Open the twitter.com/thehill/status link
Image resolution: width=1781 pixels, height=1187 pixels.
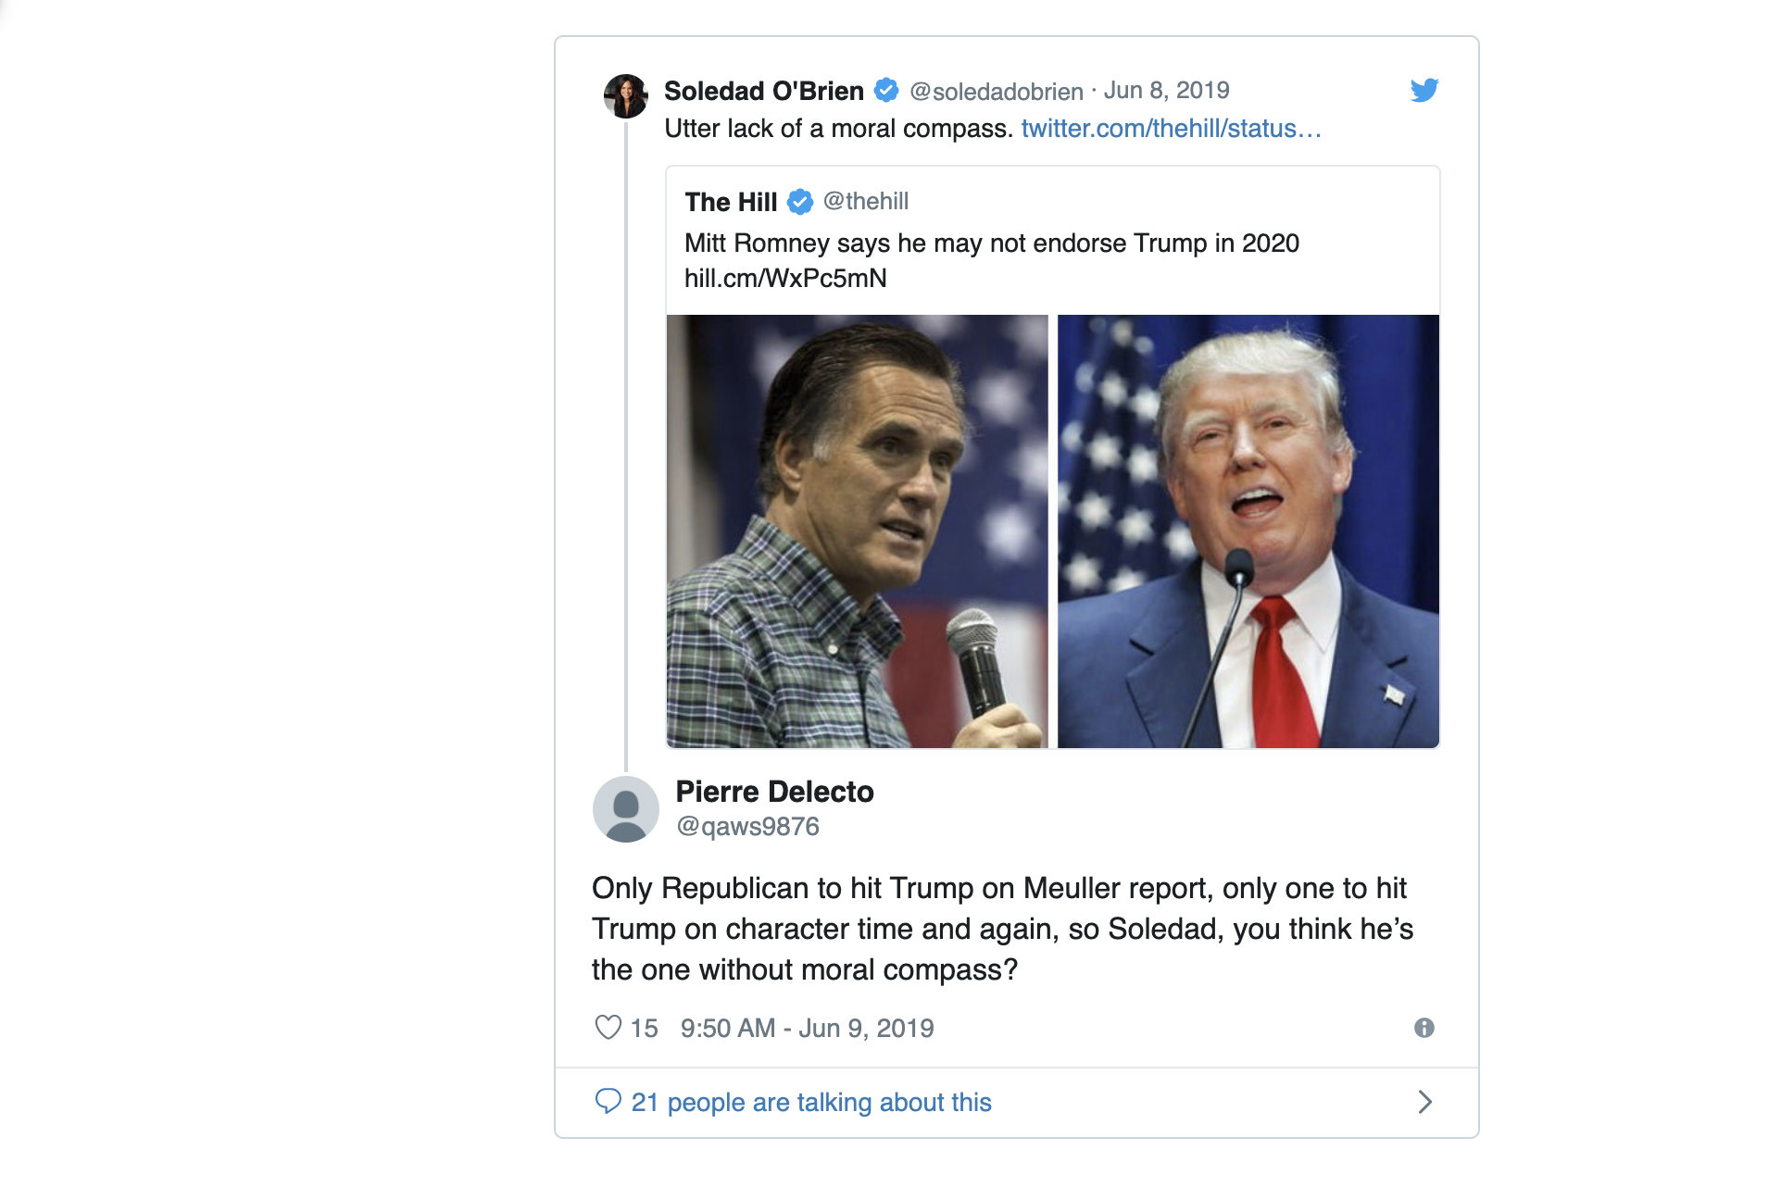[1171, 129]
